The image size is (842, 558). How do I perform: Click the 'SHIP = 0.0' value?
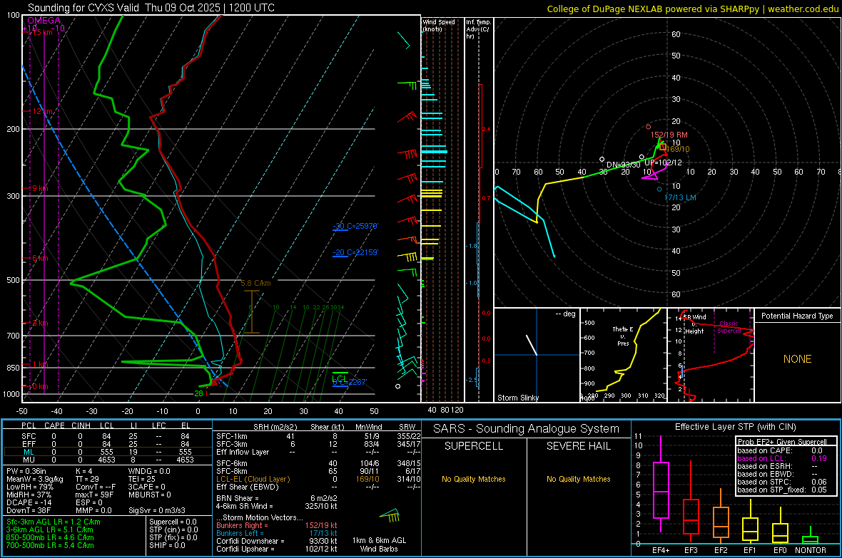[167, 545]
